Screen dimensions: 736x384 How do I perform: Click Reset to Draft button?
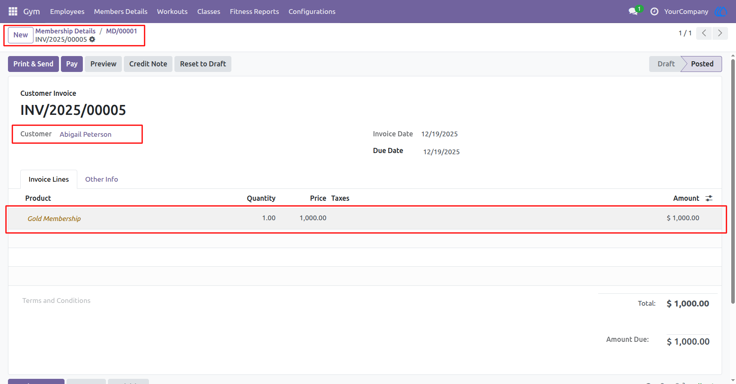click(203, 64)
